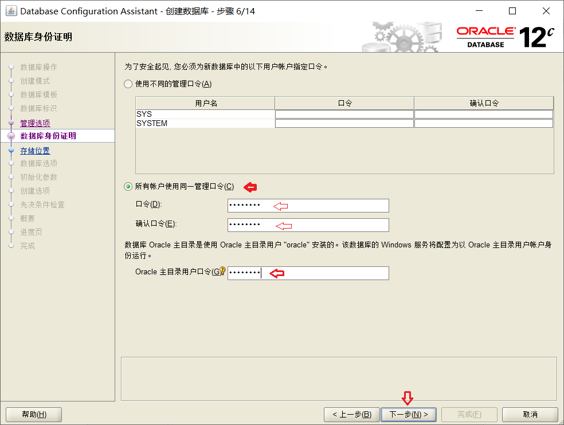Image resolution: width=564 pixels, height=425 pixels.
Task: Click SYSTEM password cell in table
Action: pyautogui.click(x=344, y=123)
